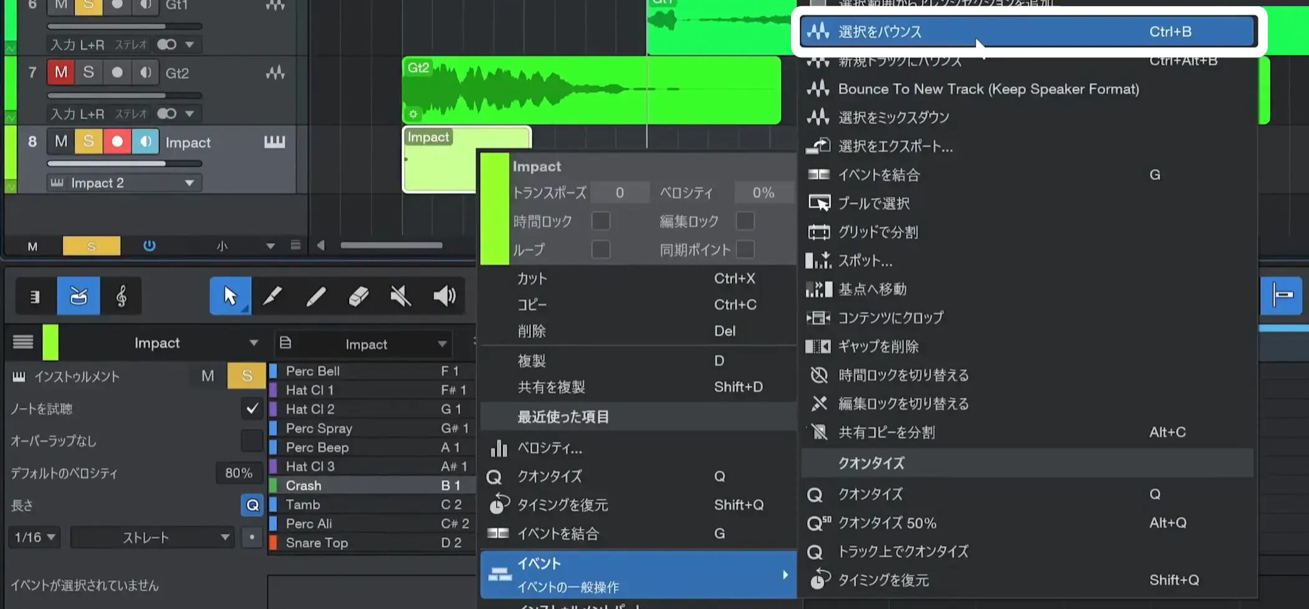Screen dimensions: 1309x609
Task: Click the トランスポーズ value field
Action: point(619,193)
